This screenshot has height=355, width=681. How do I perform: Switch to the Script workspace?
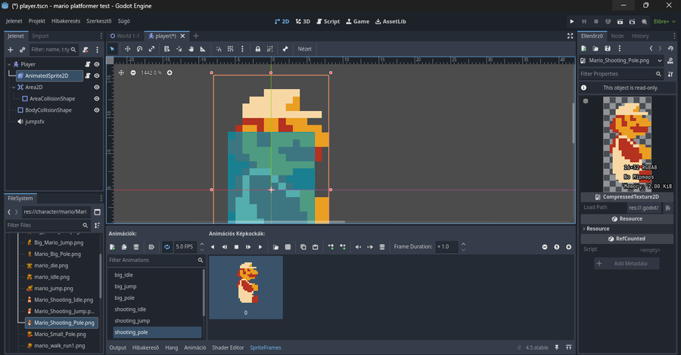pyautogui.click(x=327, y=21)
